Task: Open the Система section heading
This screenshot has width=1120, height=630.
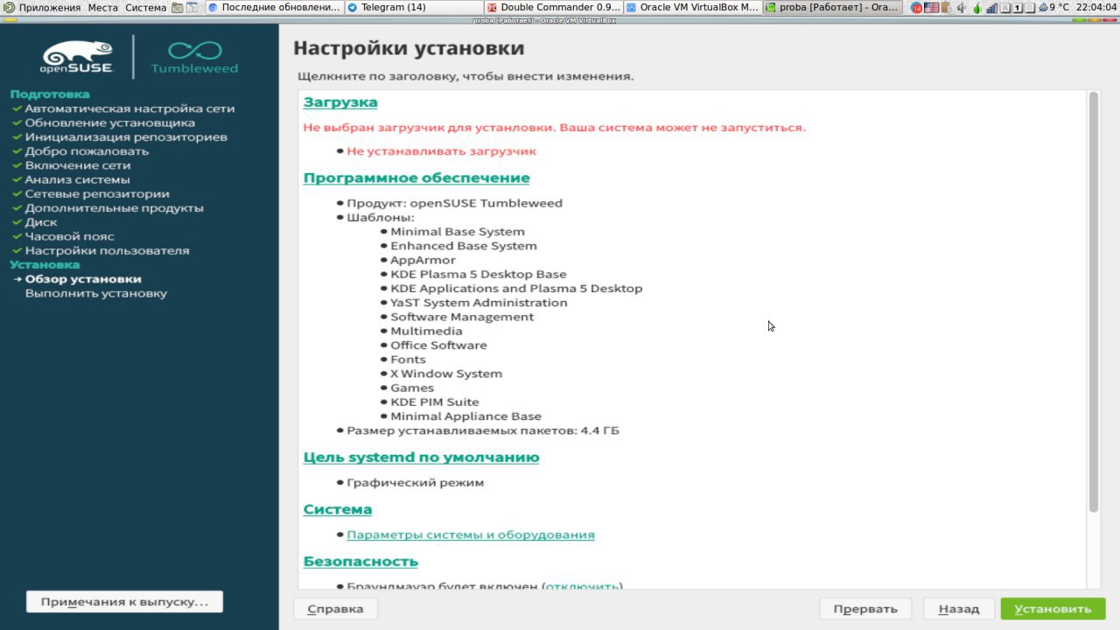Action: click(x=338, y=509)
